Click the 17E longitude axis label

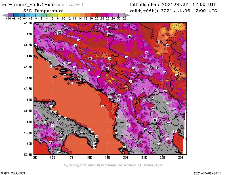pyautogui.click(x=71, y=157)
